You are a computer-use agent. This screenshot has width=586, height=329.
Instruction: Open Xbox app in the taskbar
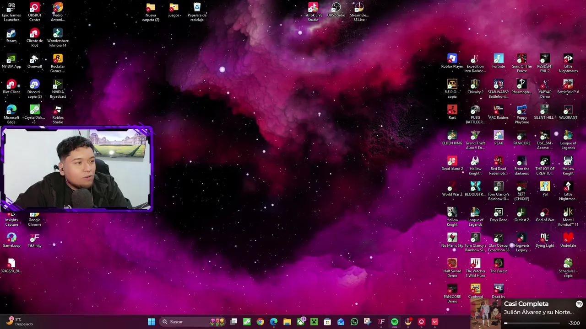point(301,322)
